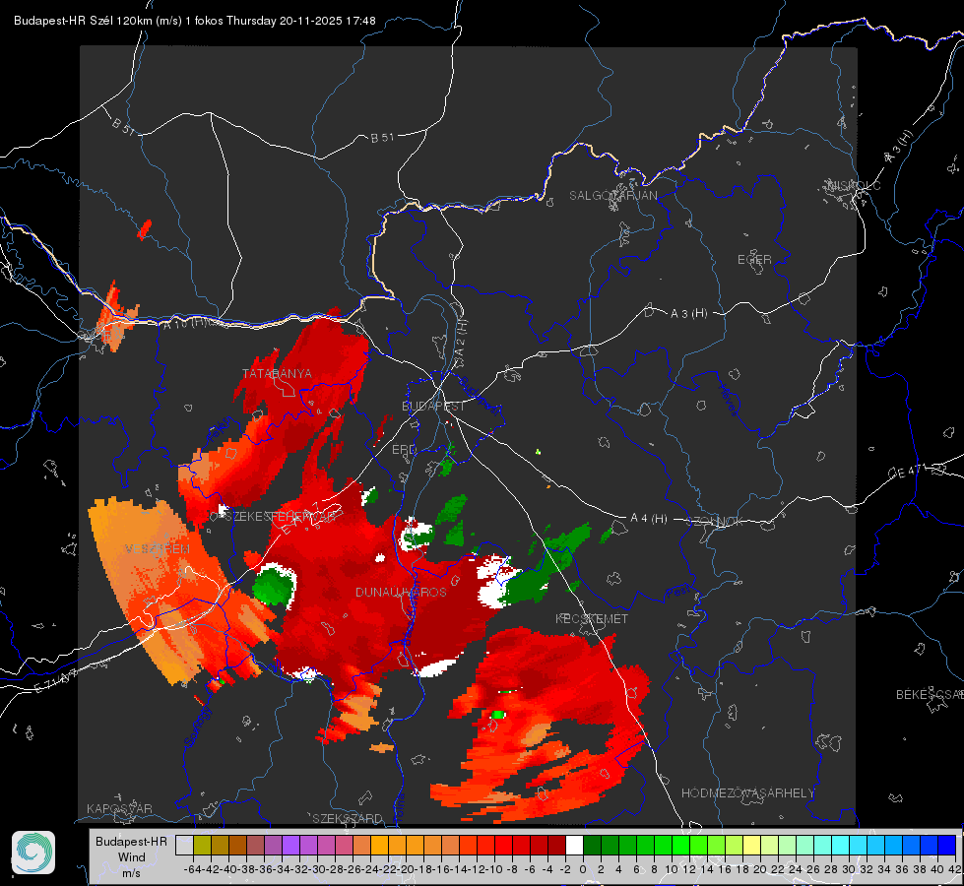Image resolution: width=964 pixels, height=886 pixels.
Task: Click the swirl logo icon beside the legend
Action: coord(33,853)
